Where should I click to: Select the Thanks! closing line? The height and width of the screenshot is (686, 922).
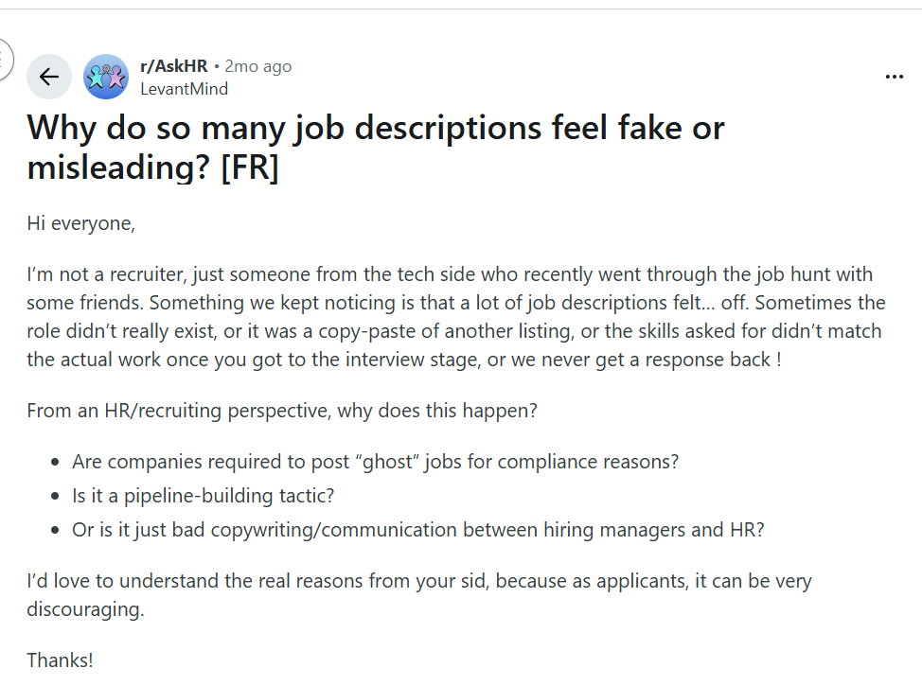(x=59, y=660)
